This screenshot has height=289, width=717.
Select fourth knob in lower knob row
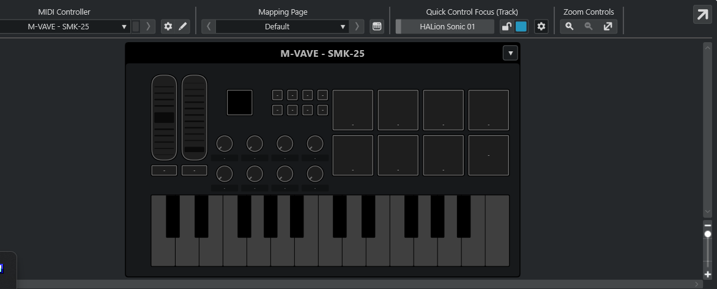[x=315, y=174]
